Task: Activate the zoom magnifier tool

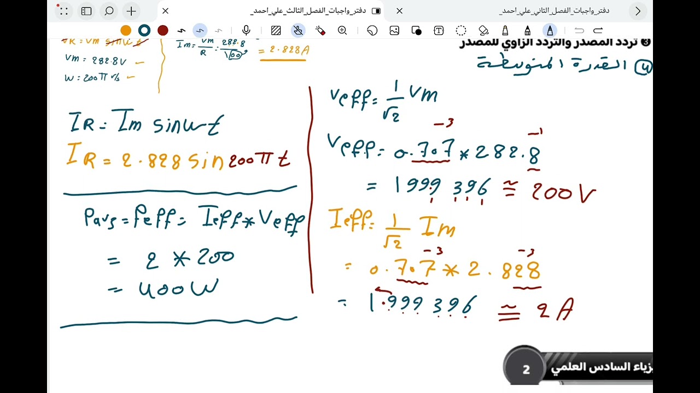Action: 343,31
